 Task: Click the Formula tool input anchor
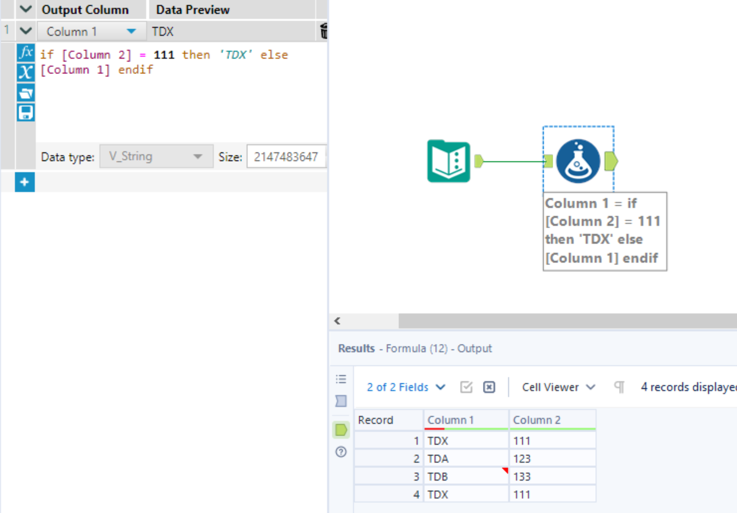point(548,161)
